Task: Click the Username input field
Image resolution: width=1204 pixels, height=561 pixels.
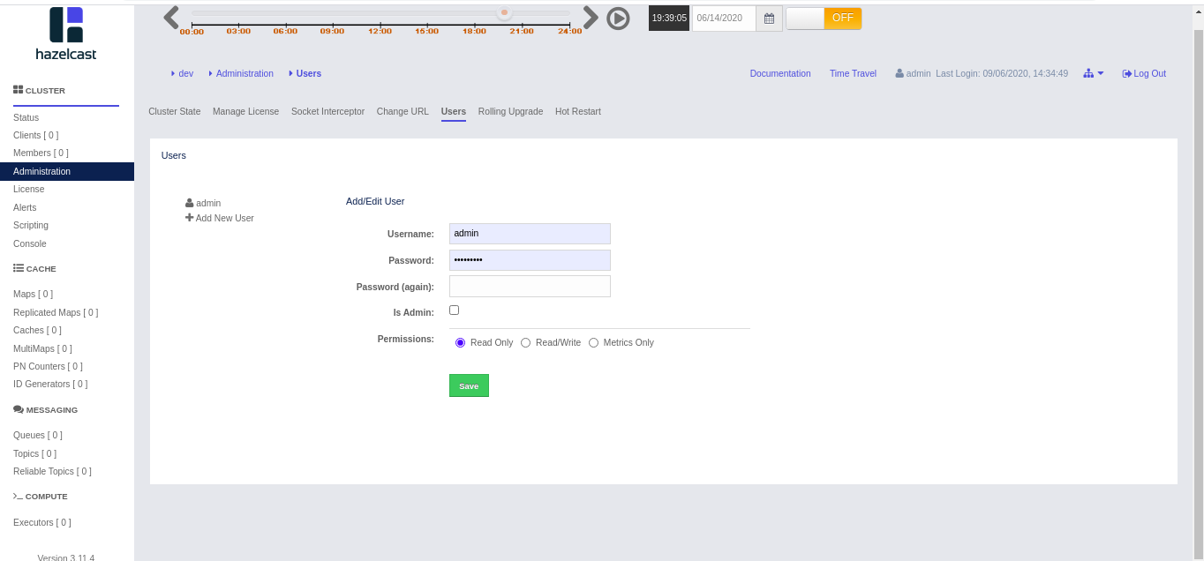Action: pos(530,234)
